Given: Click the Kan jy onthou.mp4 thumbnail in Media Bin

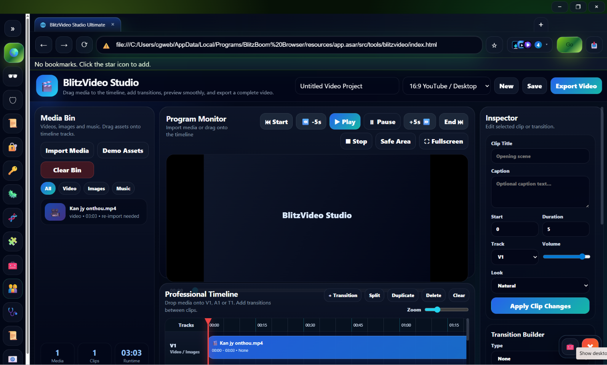Looking at the screenshot, I should click(55, 212).
